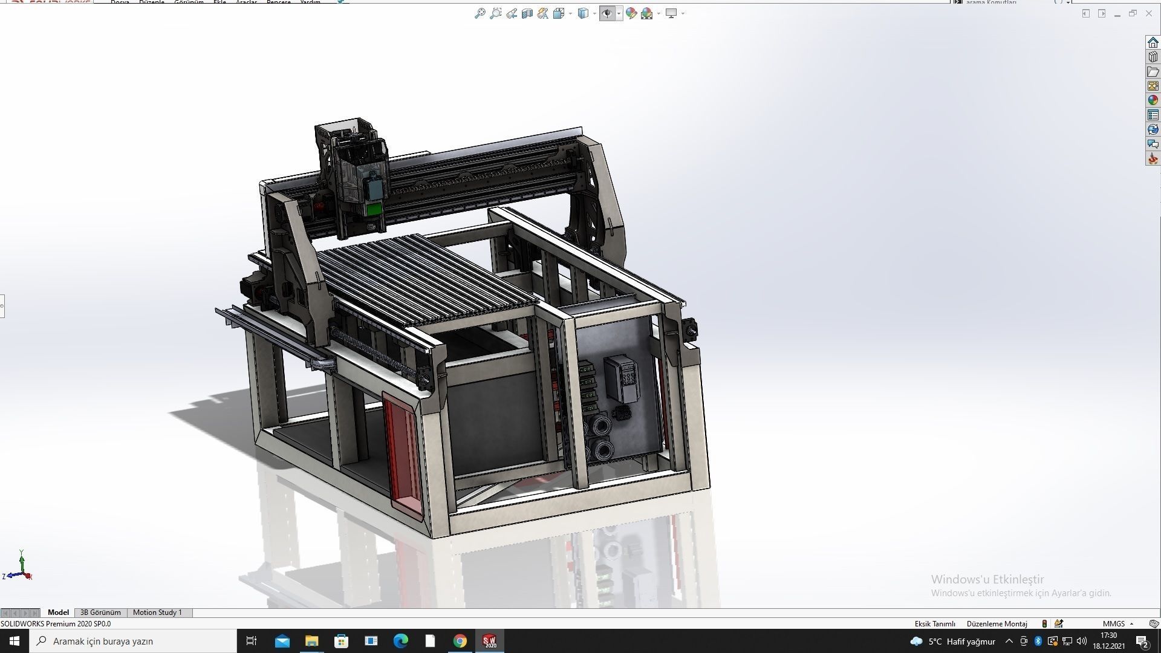This screenshot has height=653, width=1161.
Task: Toggle the Display Style view mode
Action: pyautogui.click(x=584, y=13)
